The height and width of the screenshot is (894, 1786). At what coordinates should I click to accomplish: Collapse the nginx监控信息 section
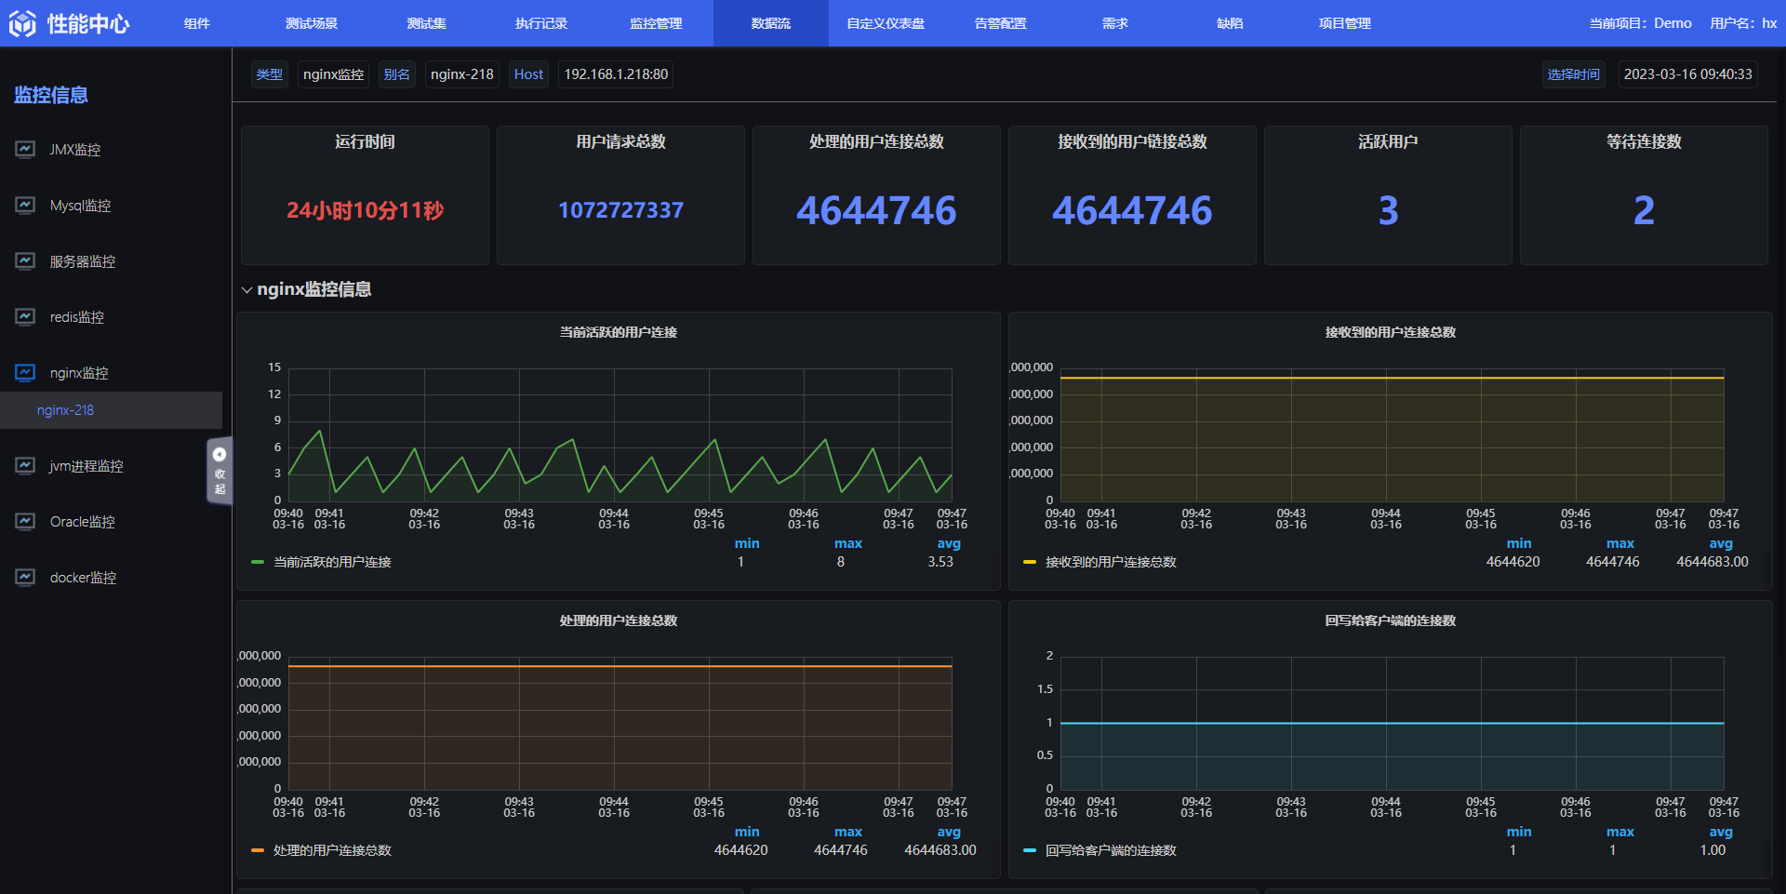tap(247, 290)
